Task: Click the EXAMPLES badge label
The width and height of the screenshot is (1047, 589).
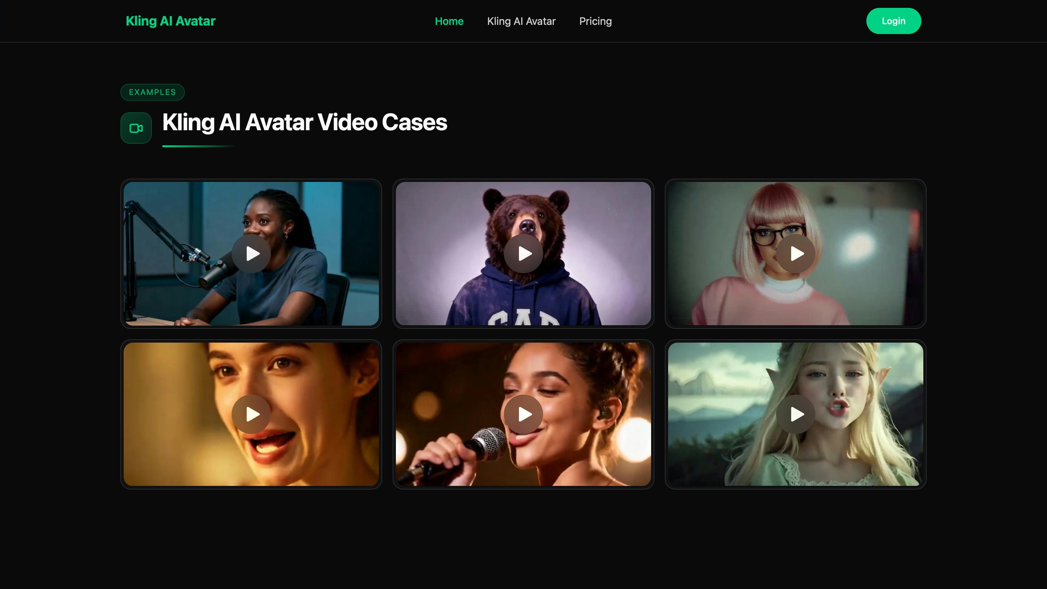Action: (152, 92)
